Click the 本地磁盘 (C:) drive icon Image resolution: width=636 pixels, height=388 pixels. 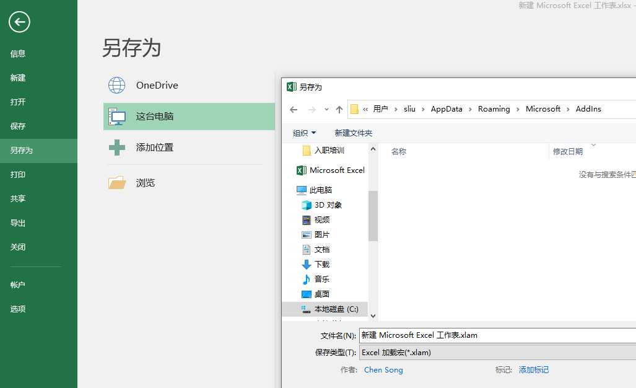tap(307, 309)
